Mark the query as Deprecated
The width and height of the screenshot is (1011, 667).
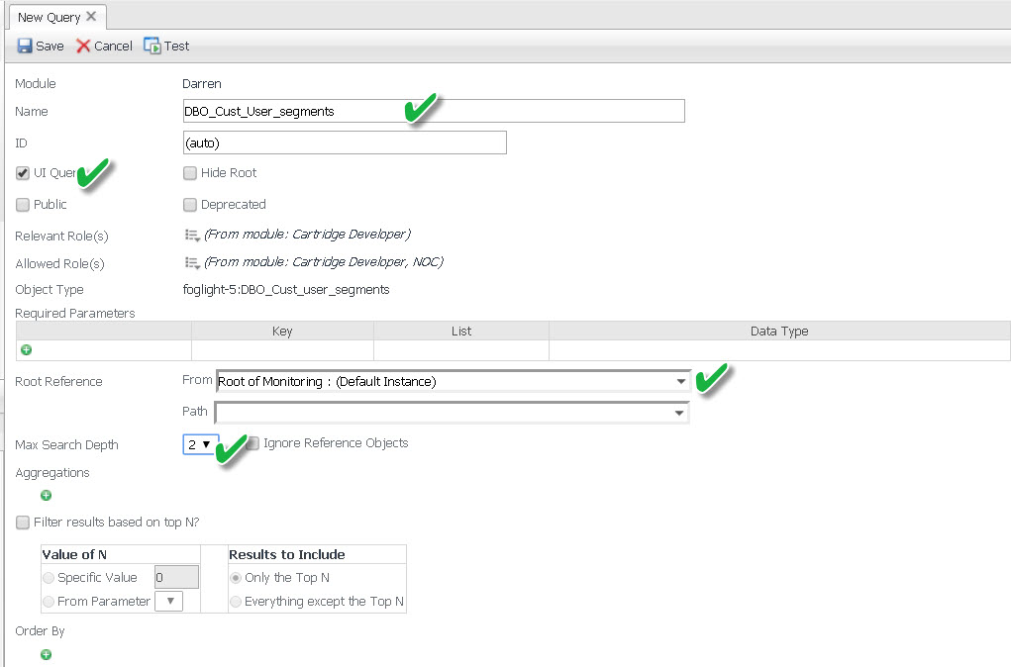[190, 205]
